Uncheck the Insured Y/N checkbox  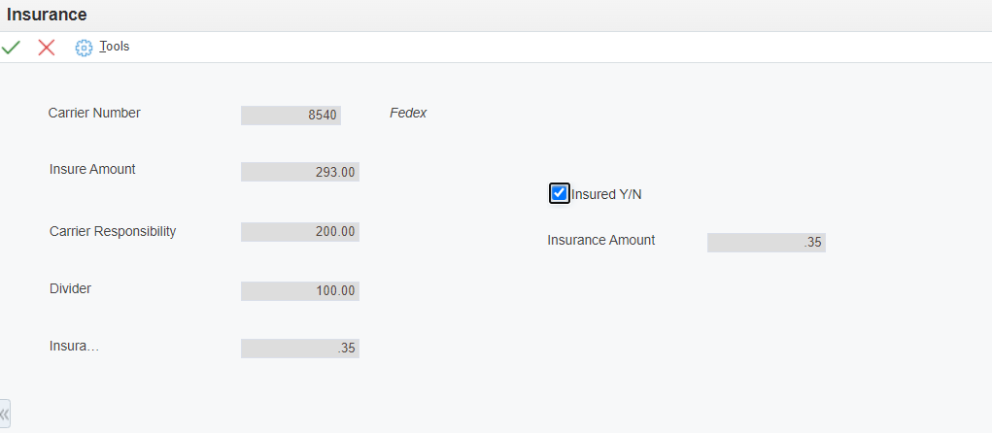[x=559, y=193]
